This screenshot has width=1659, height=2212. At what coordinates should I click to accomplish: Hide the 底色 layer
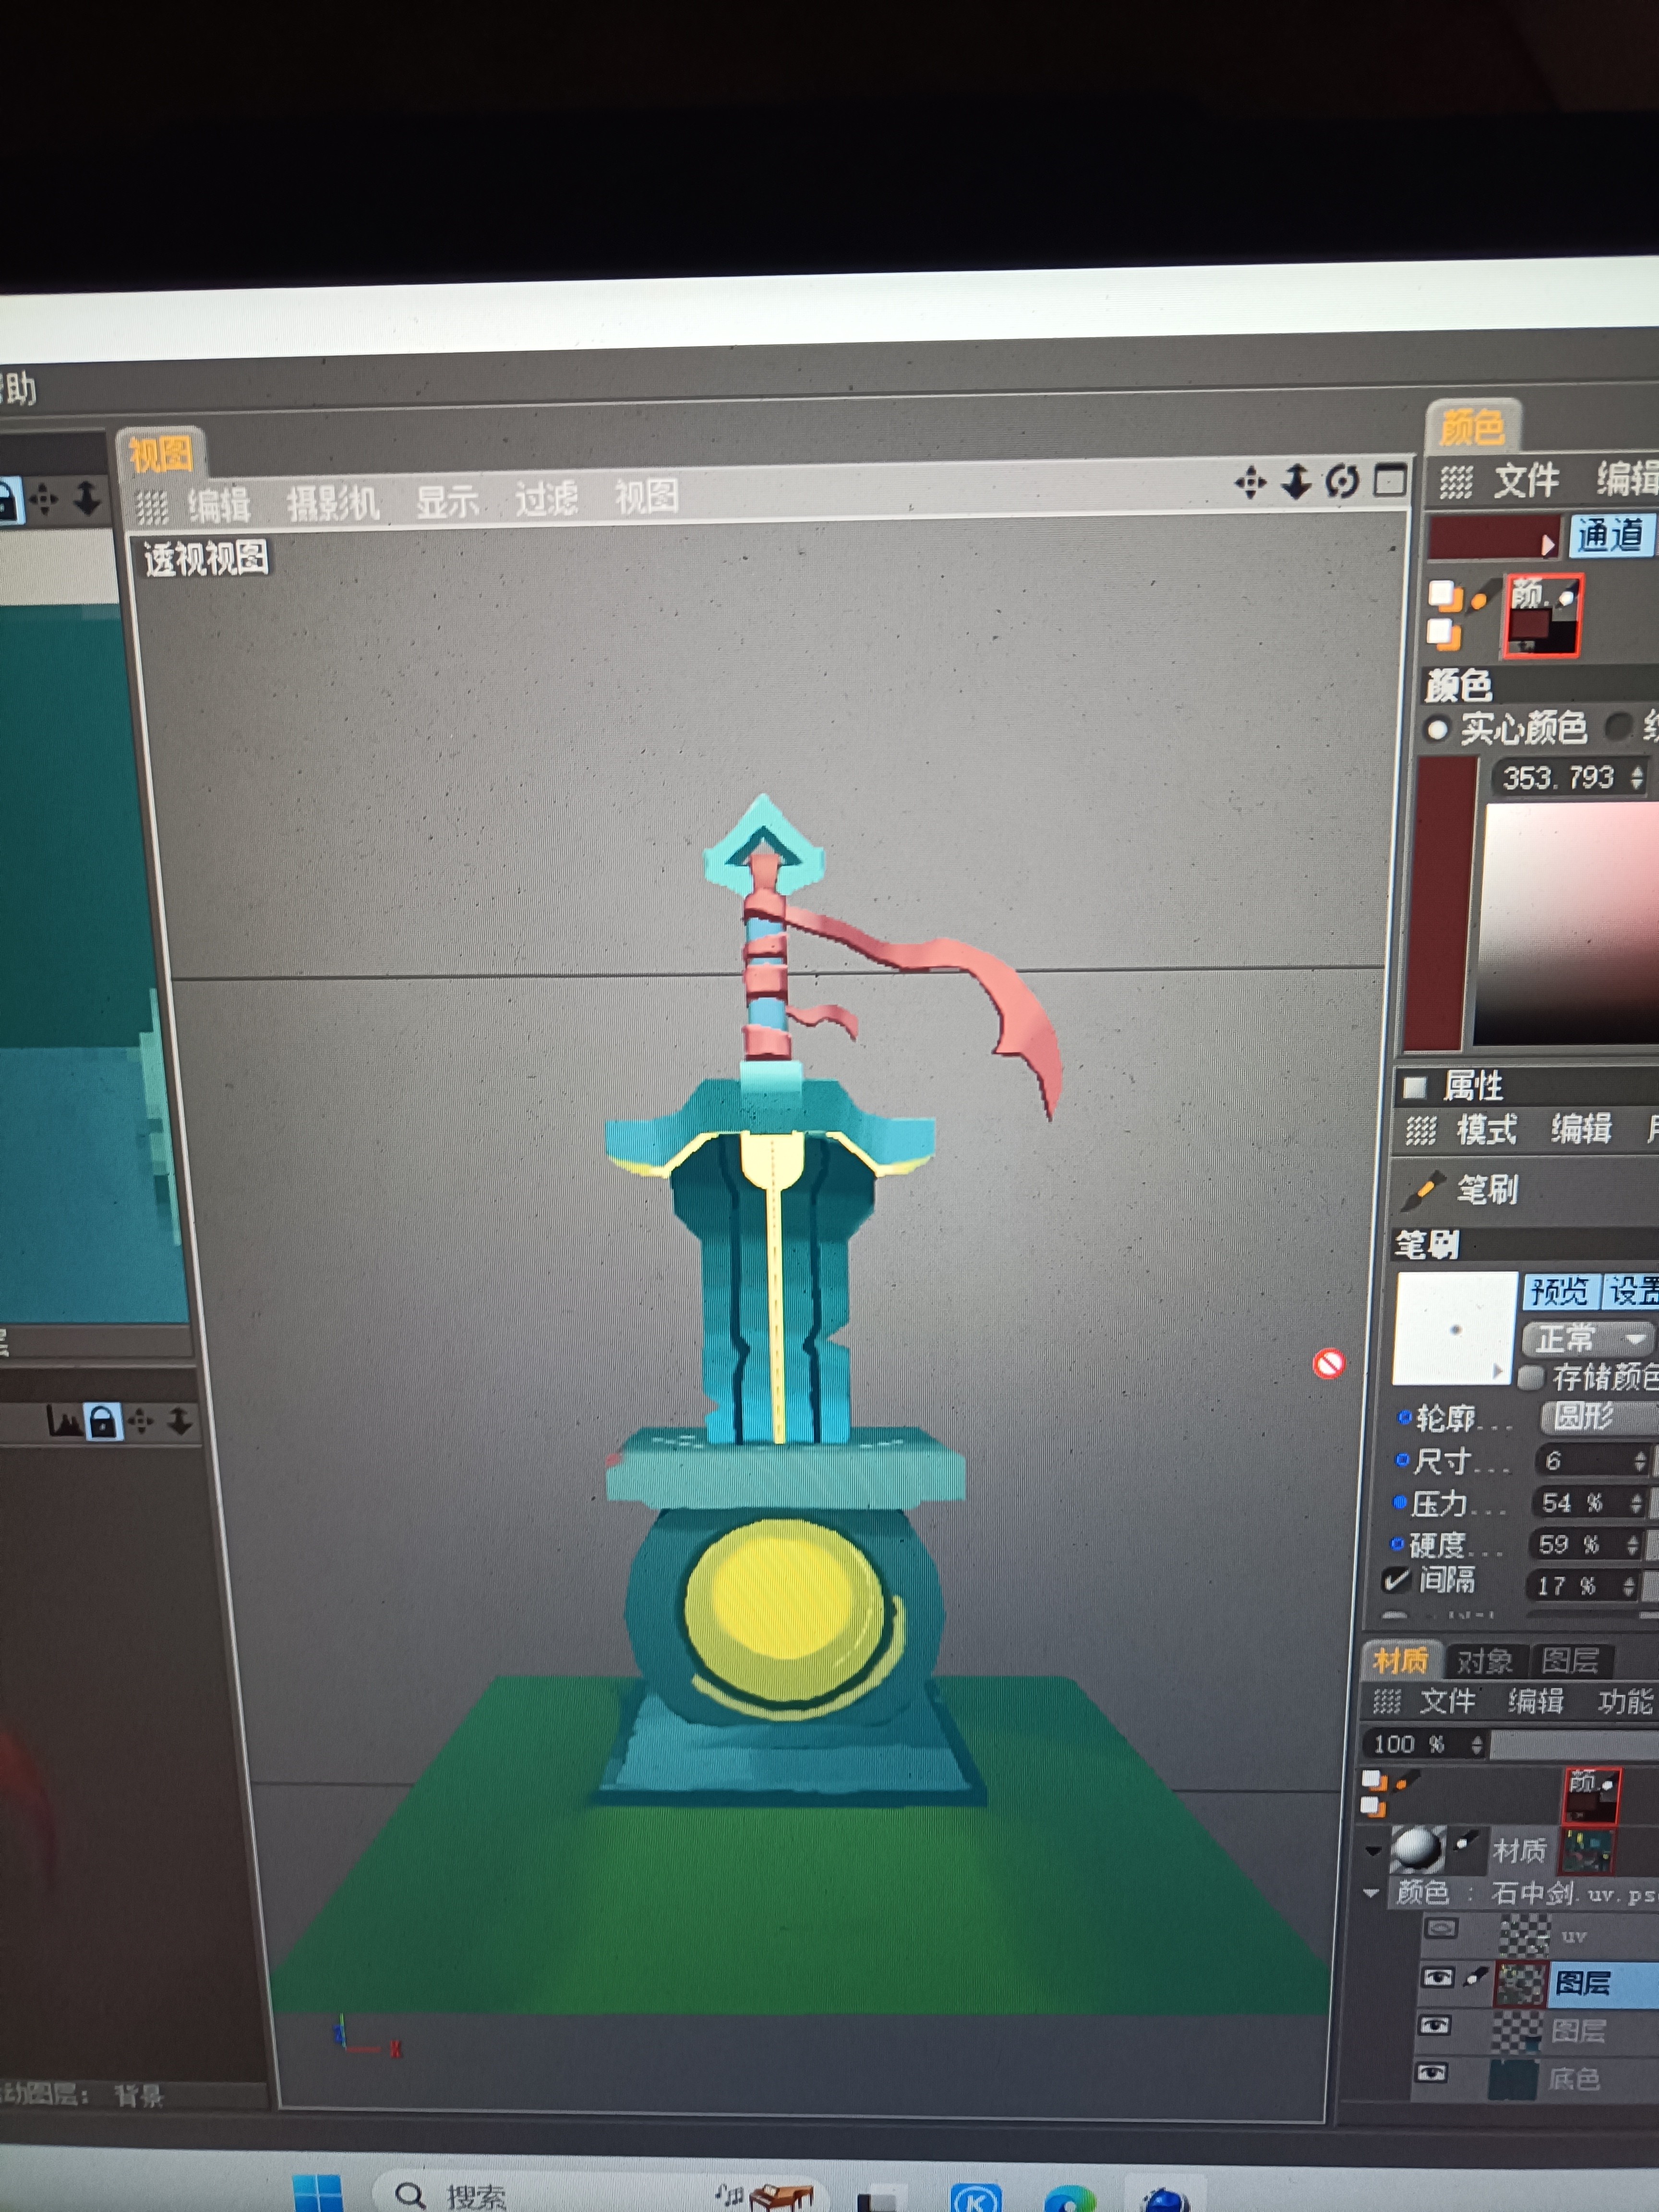(x=1431, y=2073)
